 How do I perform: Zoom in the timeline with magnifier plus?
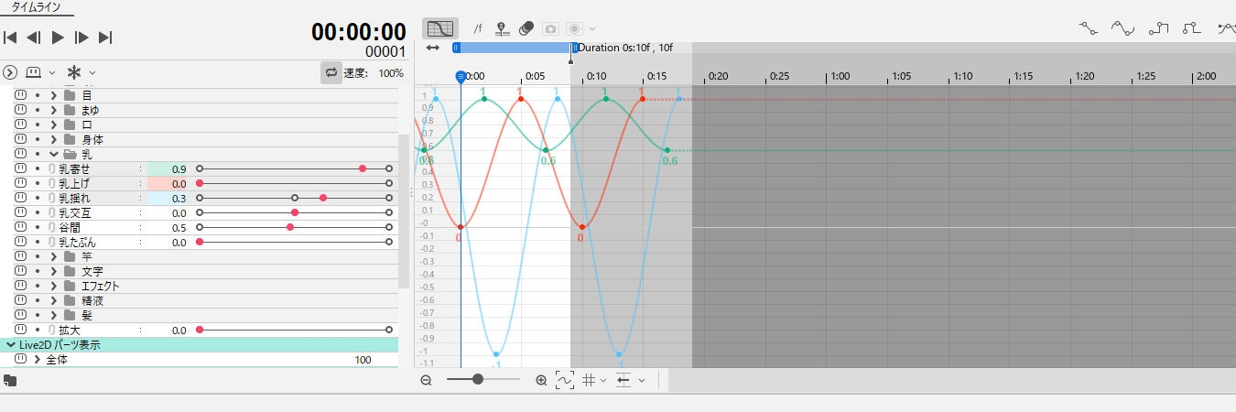pyautogui.click(x=541, y=380)
